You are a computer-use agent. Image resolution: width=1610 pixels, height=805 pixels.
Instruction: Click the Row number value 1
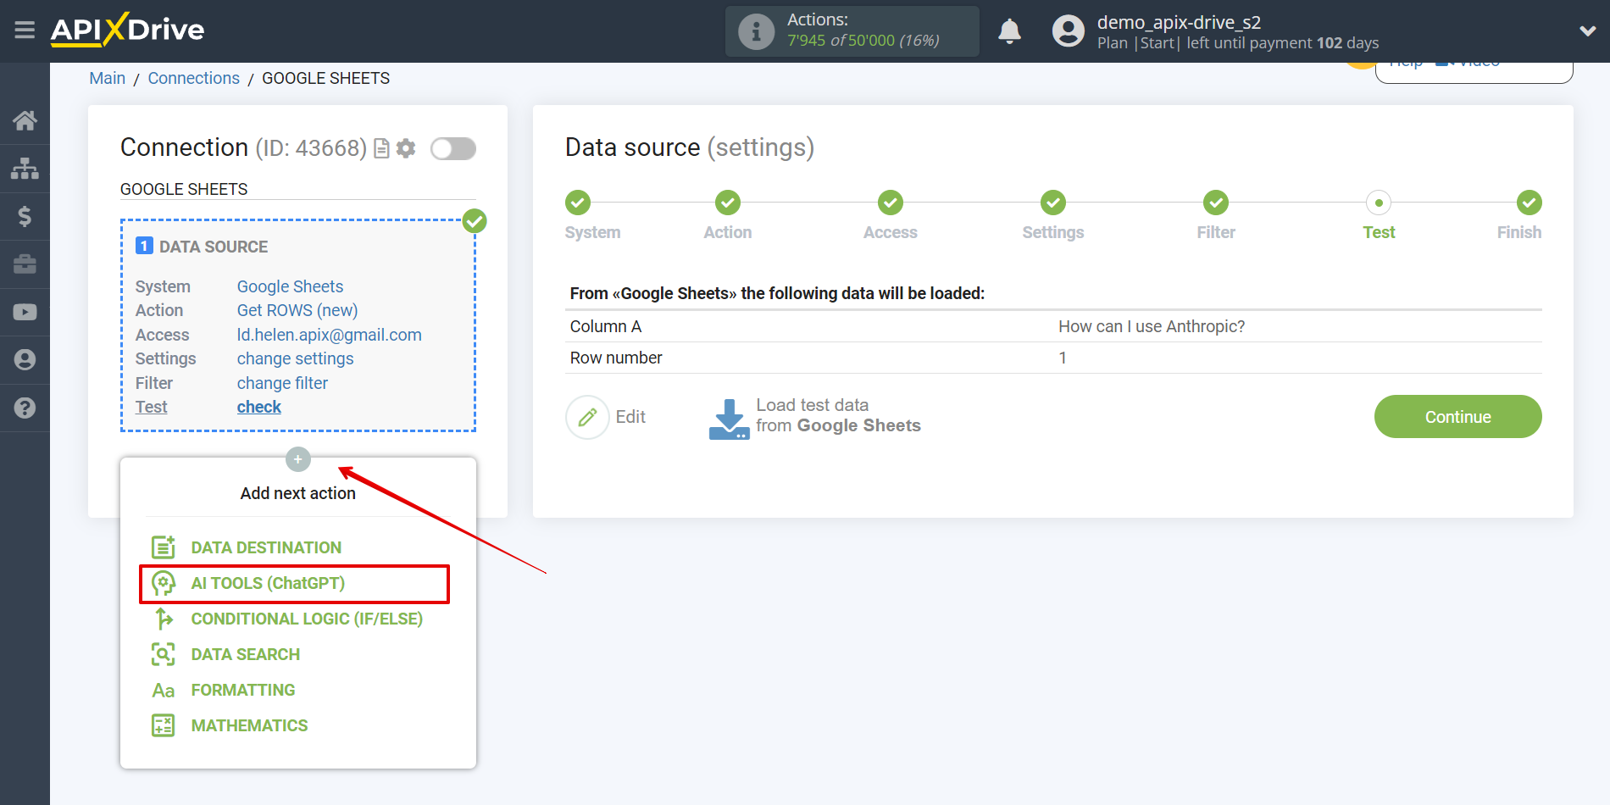(1063, 358)
